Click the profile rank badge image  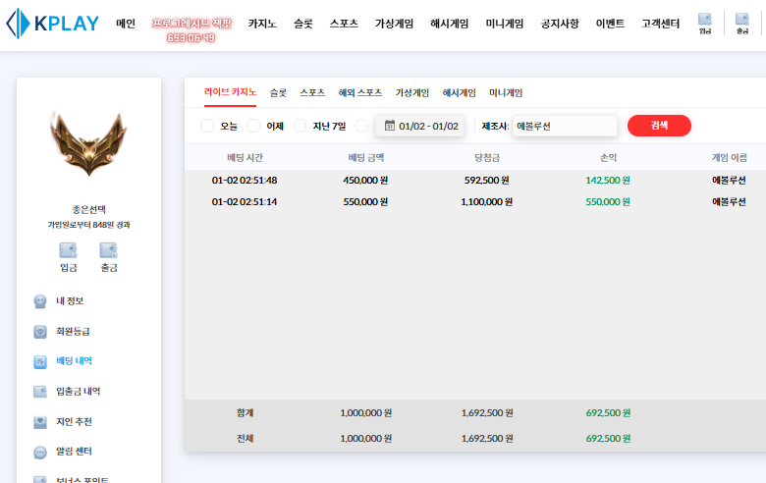88,143
